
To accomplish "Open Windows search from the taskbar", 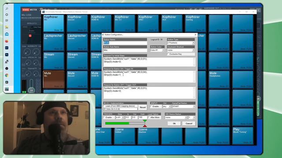I will click(7, 9).
